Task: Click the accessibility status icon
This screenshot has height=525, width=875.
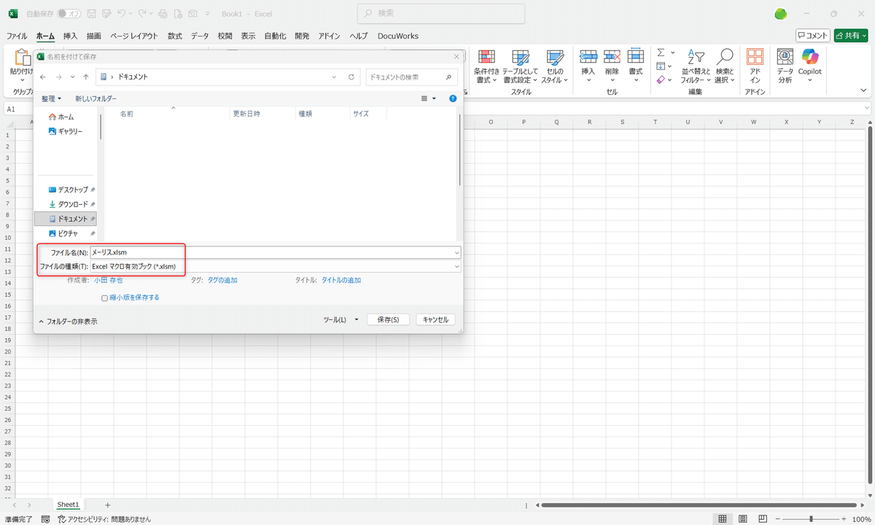Action: click(x=62, y=519)
